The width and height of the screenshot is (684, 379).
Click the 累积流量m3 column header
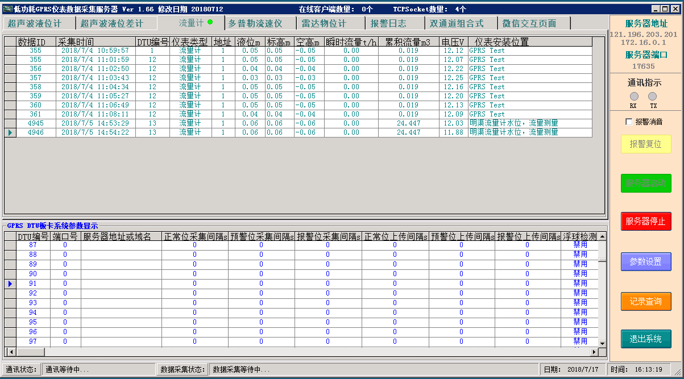click(x=408, y=42)
